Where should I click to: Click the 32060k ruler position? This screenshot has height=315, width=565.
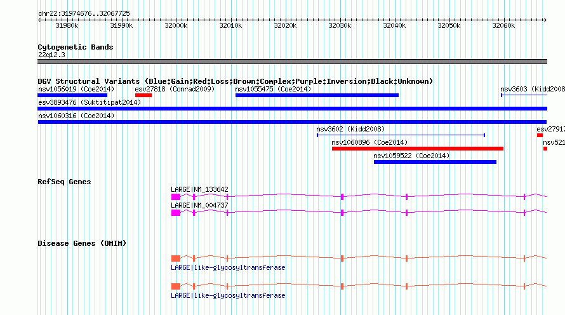tap(503, 25)
